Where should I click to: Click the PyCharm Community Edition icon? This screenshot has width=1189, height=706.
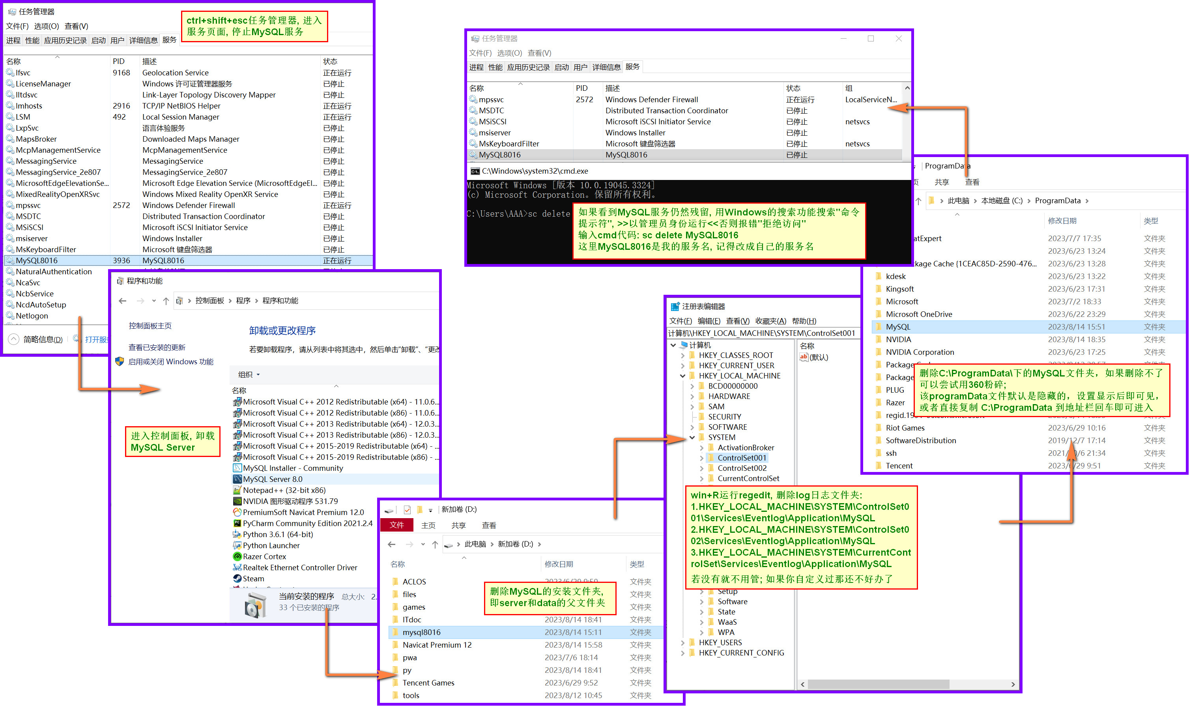pos(237,523)
